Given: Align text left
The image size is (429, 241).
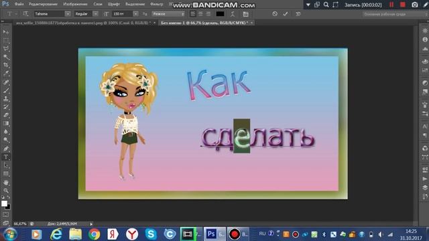Looking at the screenshot, I should 193,13.
